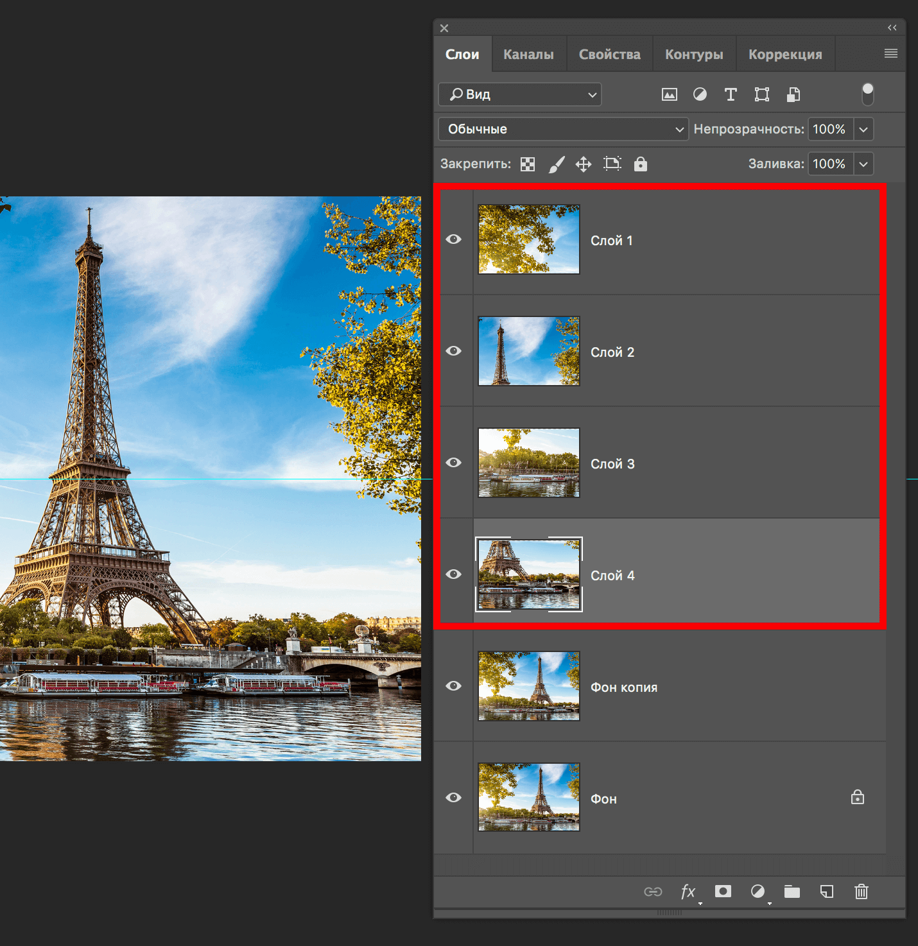
Task: Create a new layer group folder
Action: coord(792,891)
